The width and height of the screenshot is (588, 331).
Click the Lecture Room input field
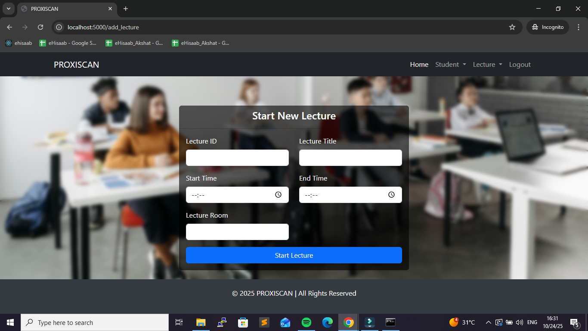click(237, 232)
